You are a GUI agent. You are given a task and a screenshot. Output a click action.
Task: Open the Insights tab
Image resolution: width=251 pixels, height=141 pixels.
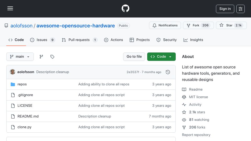pyautogui.click(x=193, y=40)
